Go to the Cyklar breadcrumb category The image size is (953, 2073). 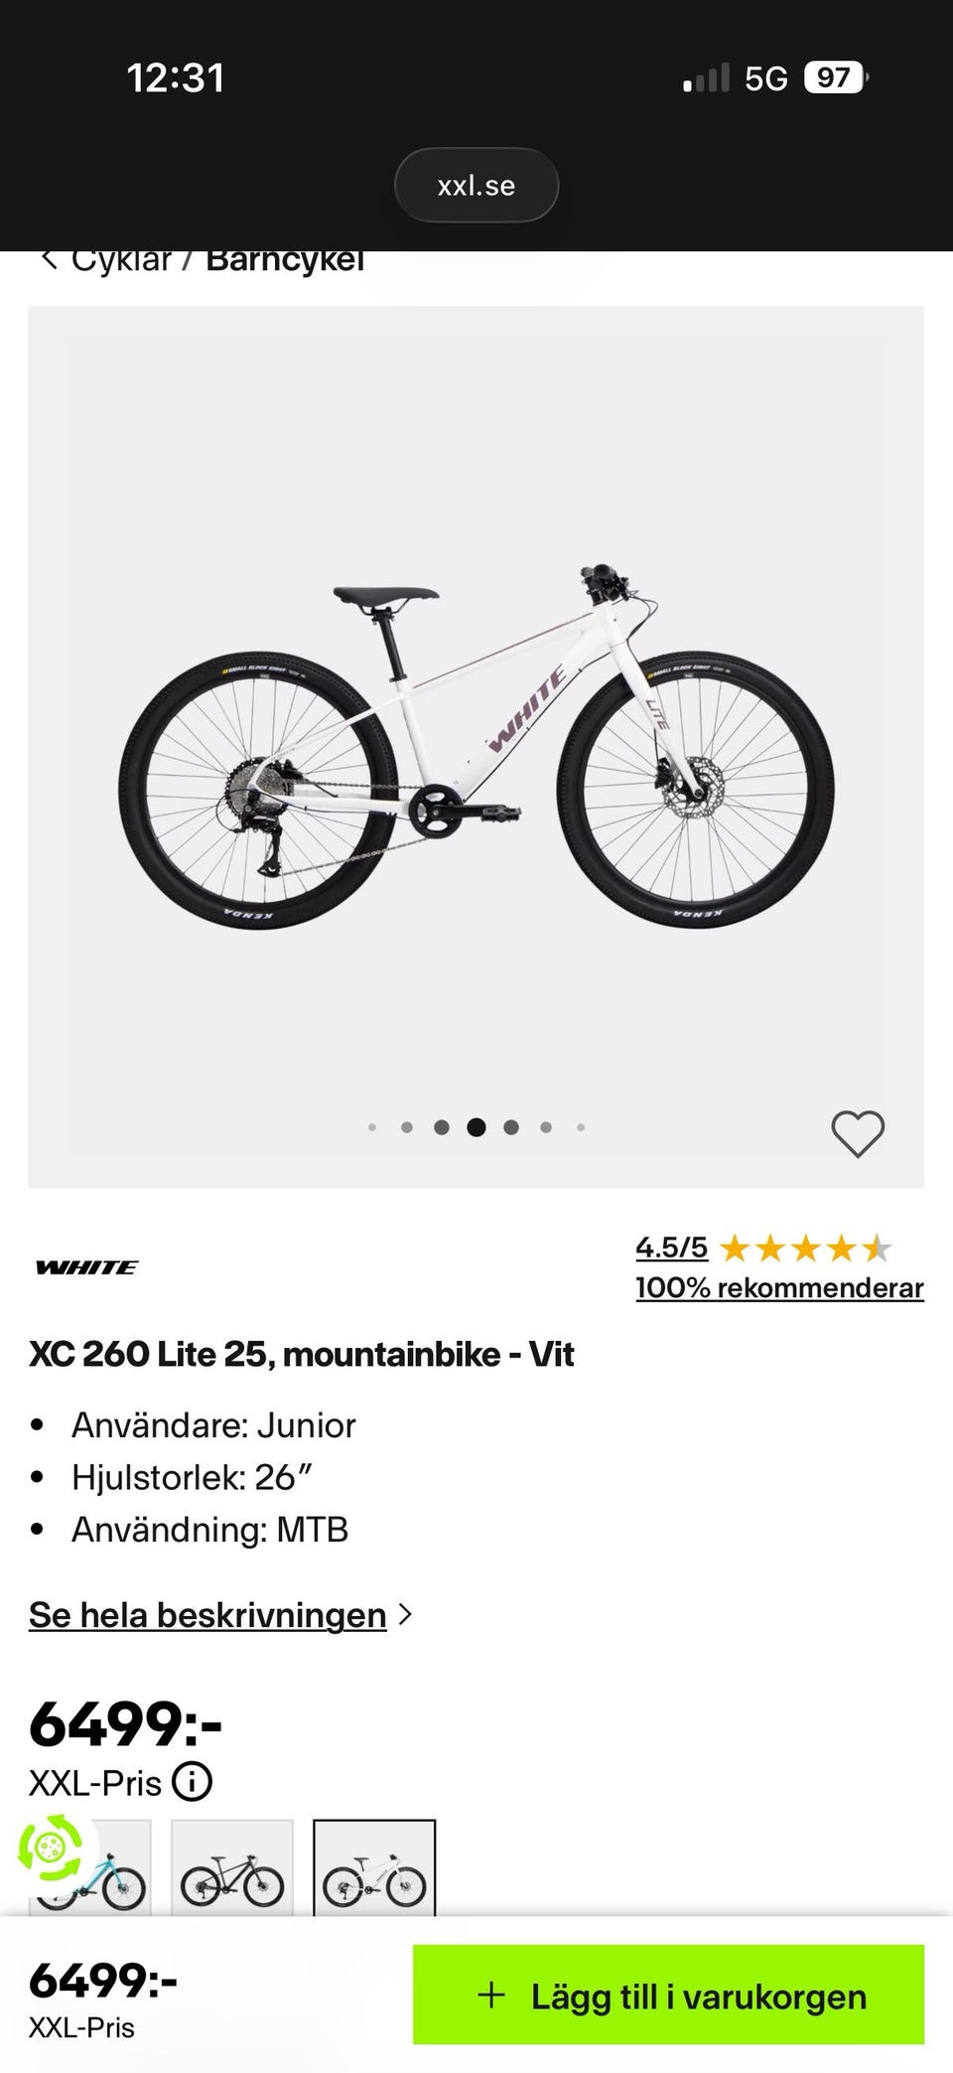pyautogui.click(x=121, y=260)
